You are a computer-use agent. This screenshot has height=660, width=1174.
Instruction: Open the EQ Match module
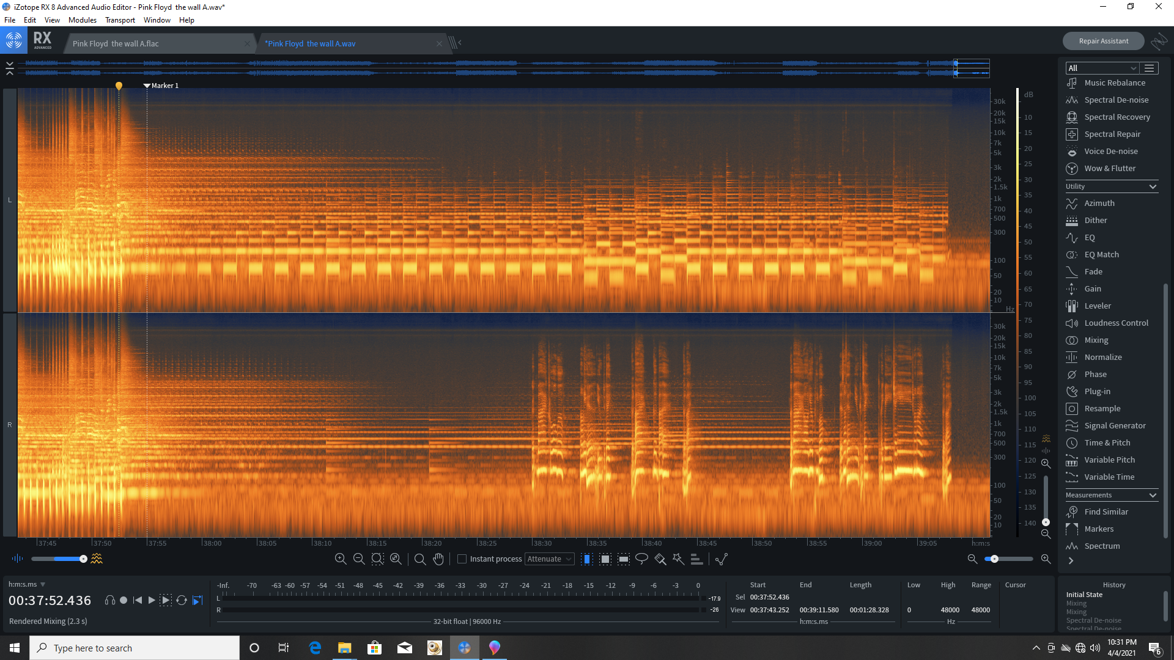tap(1092, 255)
